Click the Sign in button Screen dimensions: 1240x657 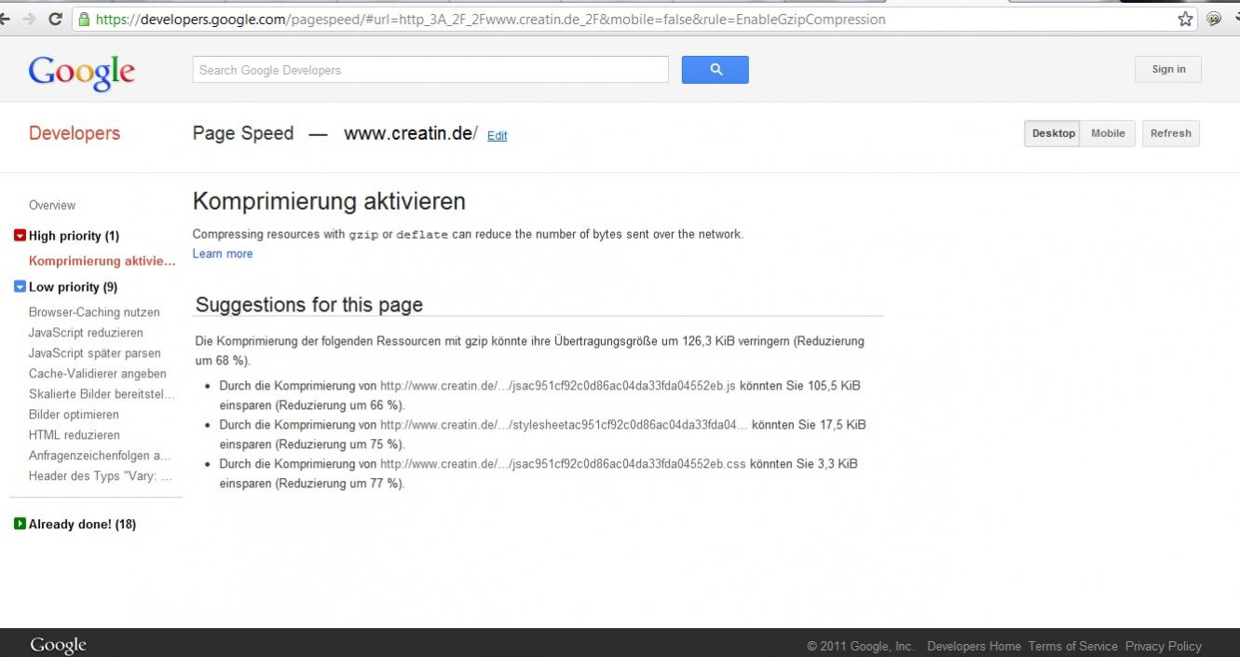(x=1168, y=70)
